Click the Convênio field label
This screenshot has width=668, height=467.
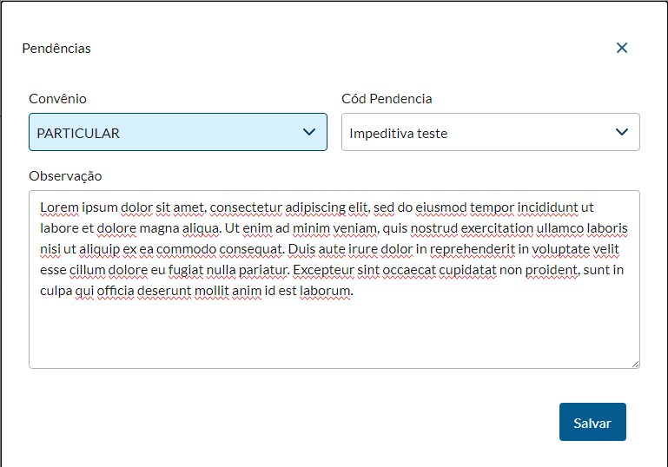click(57, 99)
